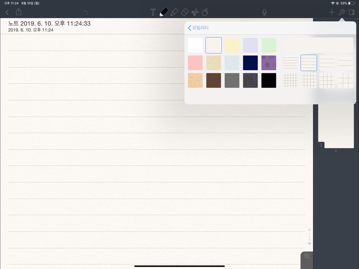Jump up using page scroll arrow
This screenshot has height=269, width=359.
[x=309, y=229]
